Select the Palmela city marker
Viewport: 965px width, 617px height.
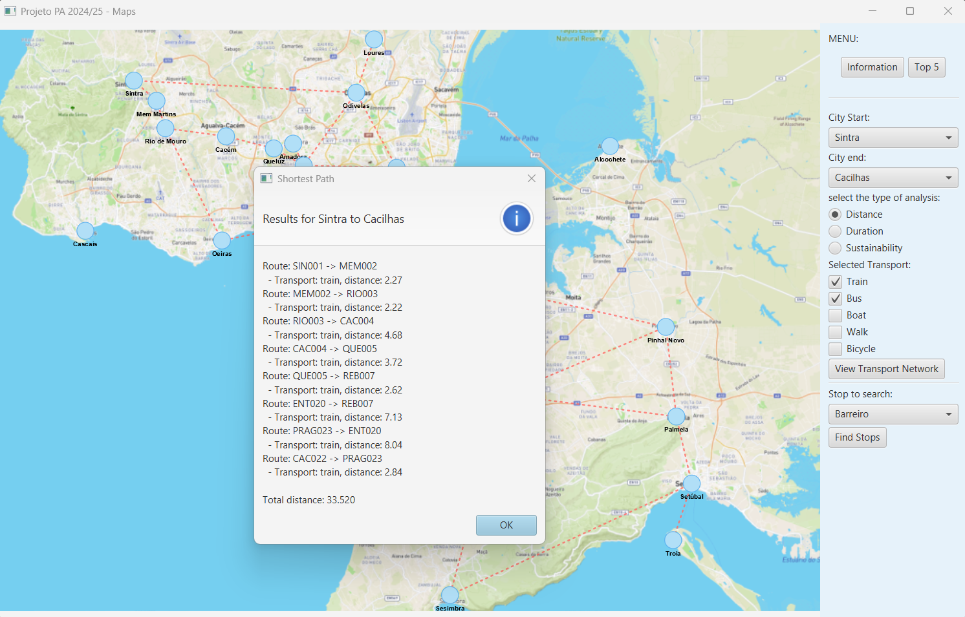click(x=677, y=417)
